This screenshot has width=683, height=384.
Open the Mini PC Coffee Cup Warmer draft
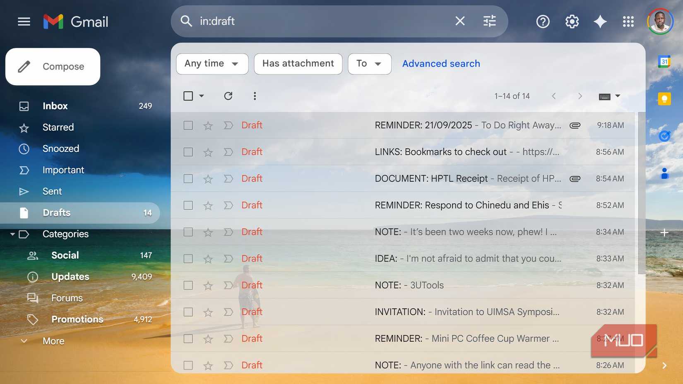coord(403,338)
